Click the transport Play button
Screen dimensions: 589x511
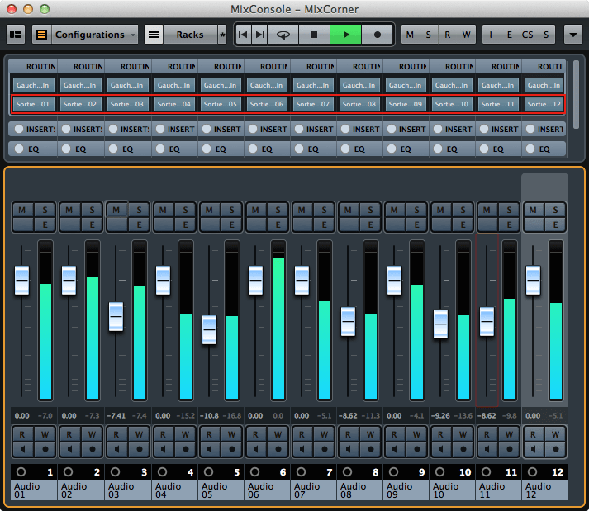tap(346, 35)
